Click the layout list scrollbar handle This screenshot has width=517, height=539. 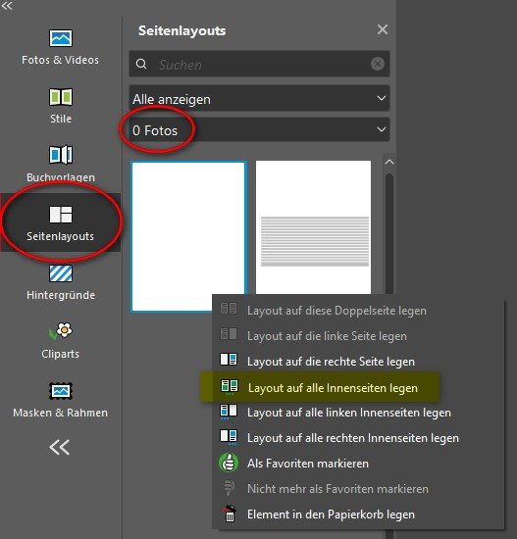click(389, 234)
